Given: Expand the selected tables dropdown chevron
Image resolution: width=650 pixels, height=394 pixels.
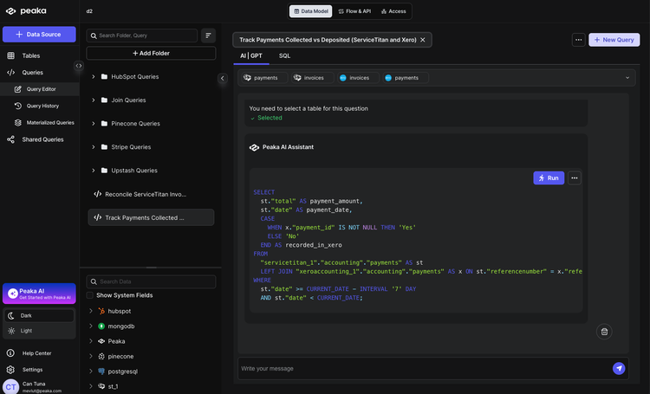Looking at the screenshot, I should point(627,78).
